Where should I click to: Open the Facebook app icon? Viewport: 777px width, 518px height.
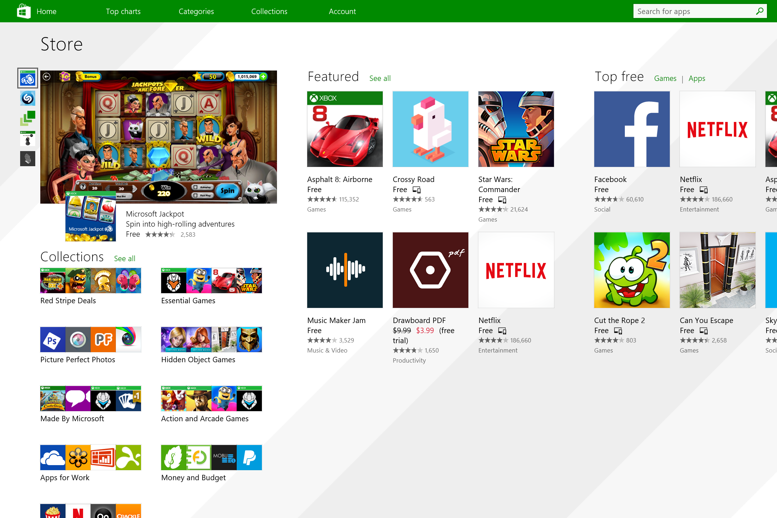[632, 129]
